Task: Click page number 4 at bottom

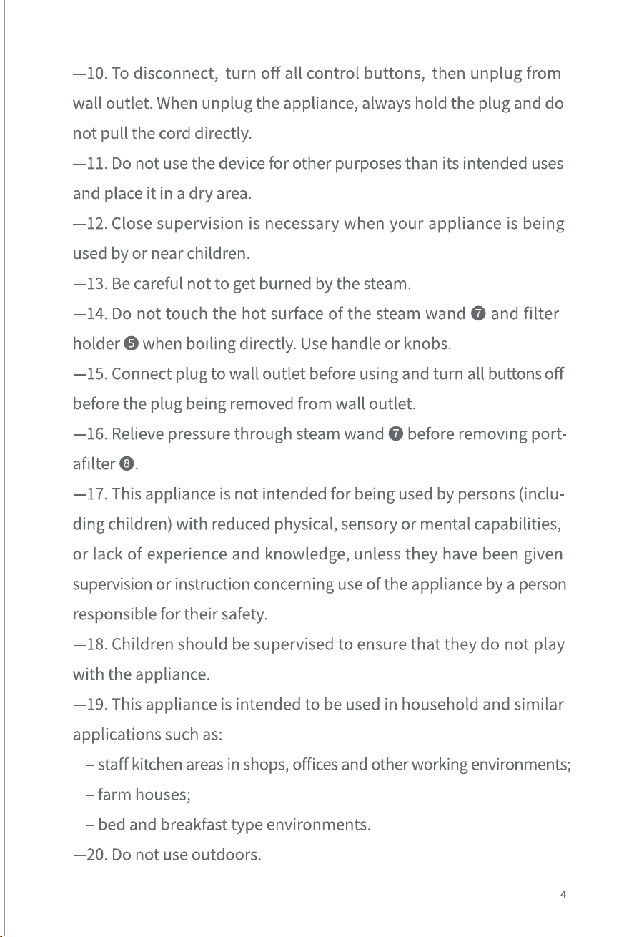Action: coord(563,894)
